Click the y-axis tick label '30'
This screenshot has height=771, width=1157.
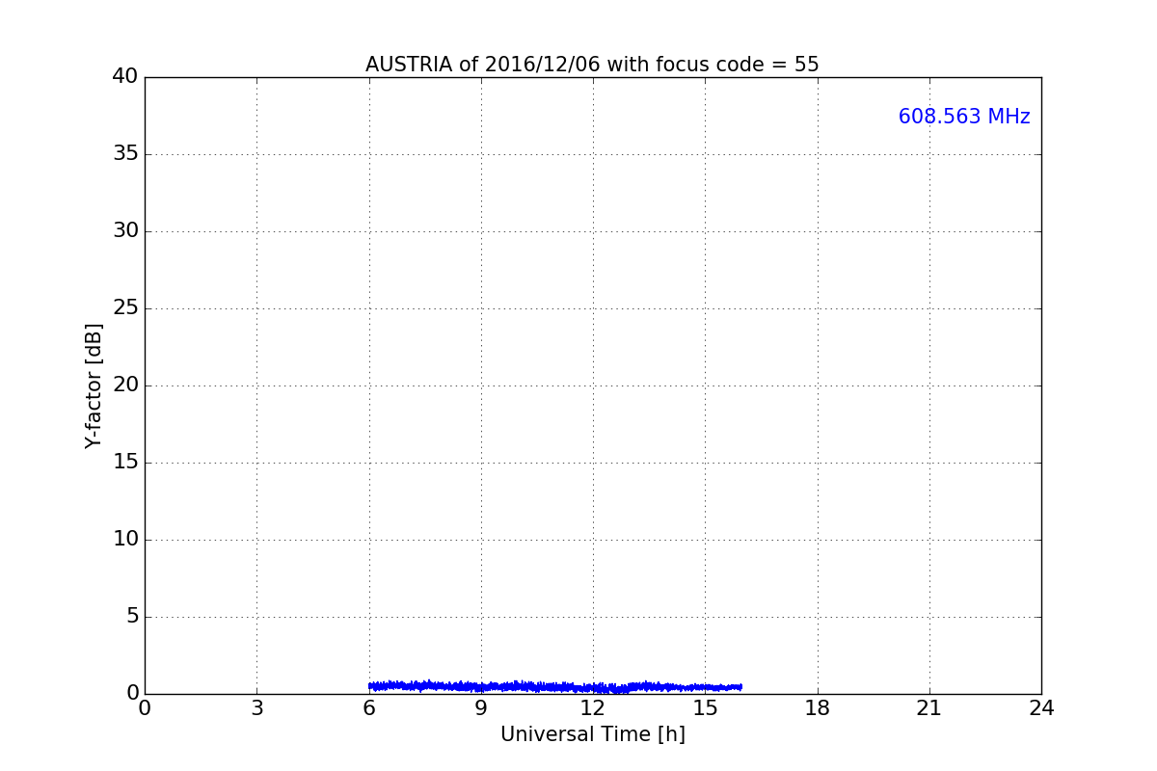click(125, 230)
